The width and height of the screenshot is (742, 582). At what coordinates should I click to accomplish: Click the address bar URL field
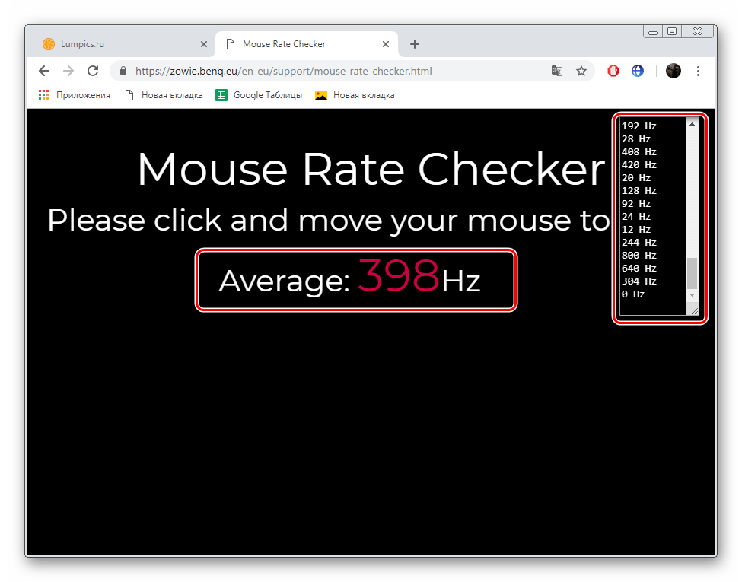[x=335, y=71]
